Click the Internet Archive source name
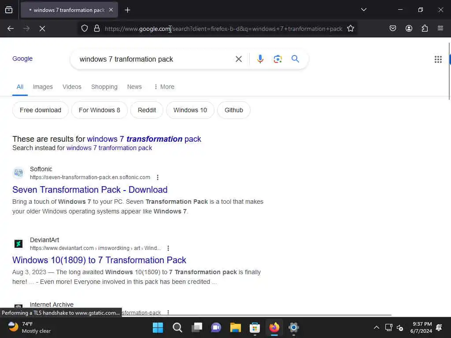This screenshot has height=338, width=451. (52, 305)
